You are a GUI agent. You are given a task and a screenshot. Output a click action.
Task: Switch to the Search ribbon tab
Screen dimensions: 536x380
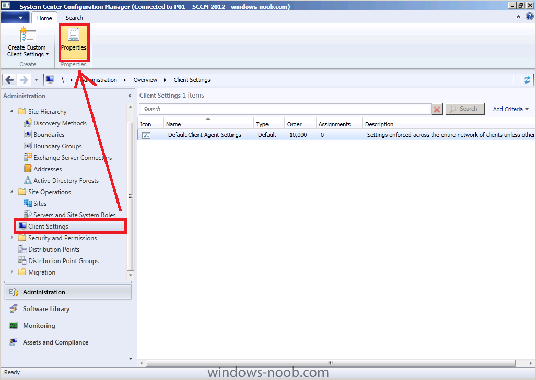click(74, 18)
